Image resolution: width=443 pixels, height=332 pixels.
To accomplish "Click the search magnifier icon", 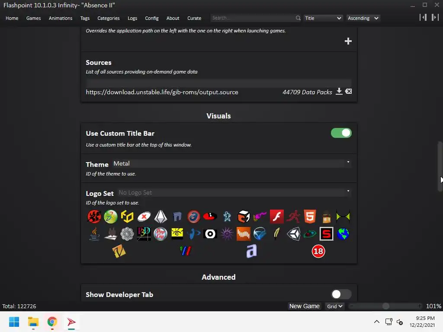I will coord(298,18).
